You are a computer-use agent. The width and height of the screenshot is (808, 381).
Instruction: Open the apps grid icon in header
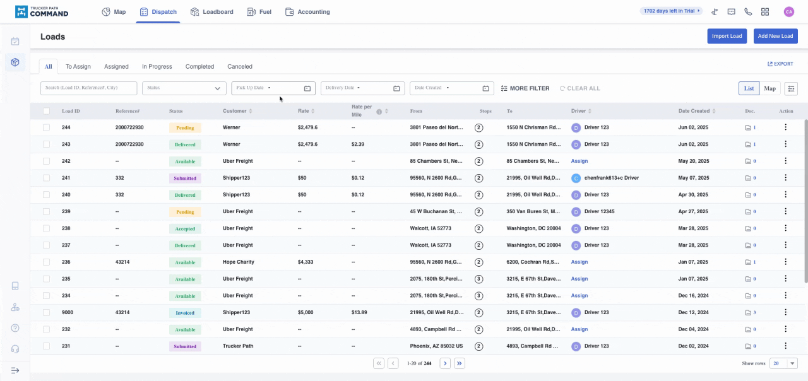coord(765,11)
